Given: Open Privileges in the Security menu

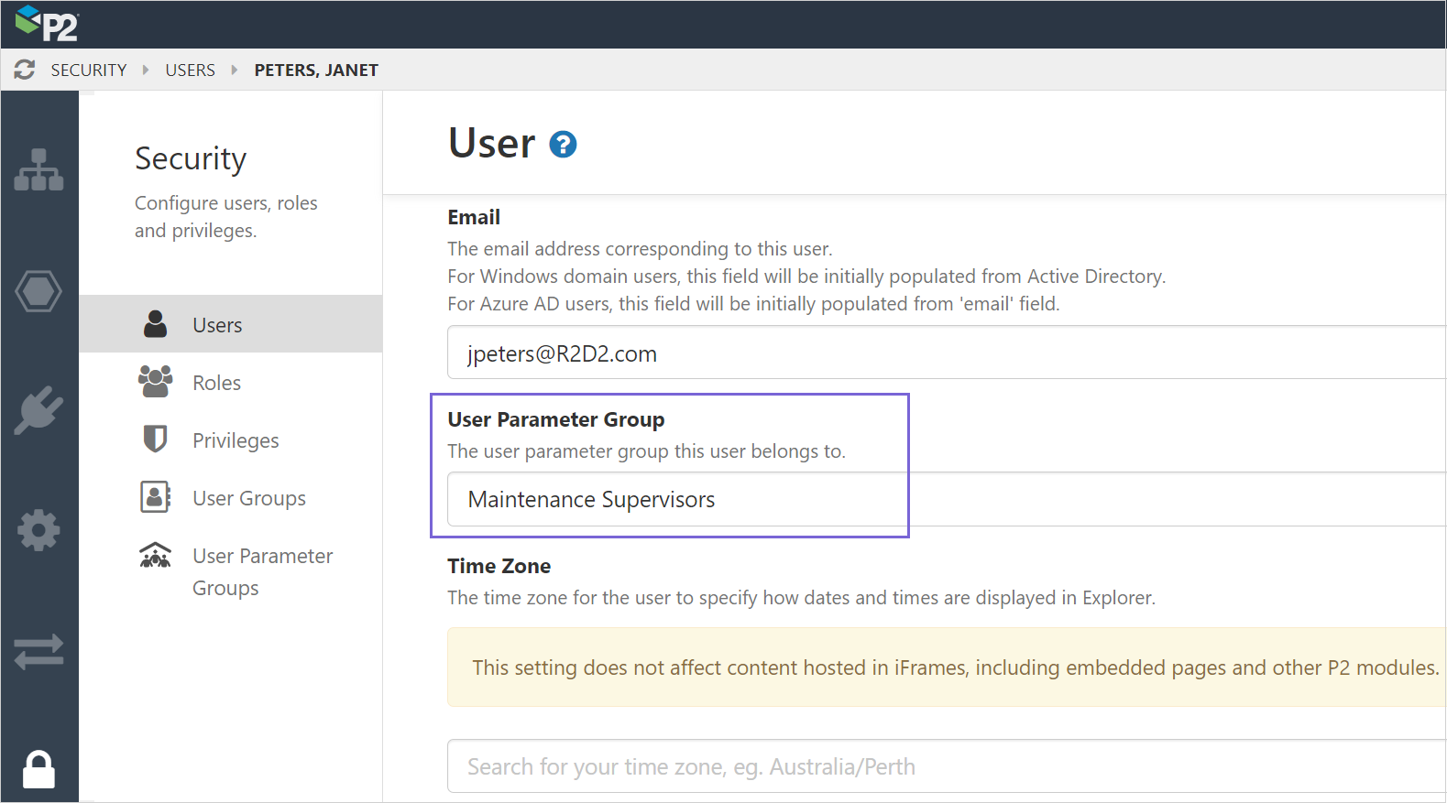Looking at the screenshot, I should tap(236, 440).
